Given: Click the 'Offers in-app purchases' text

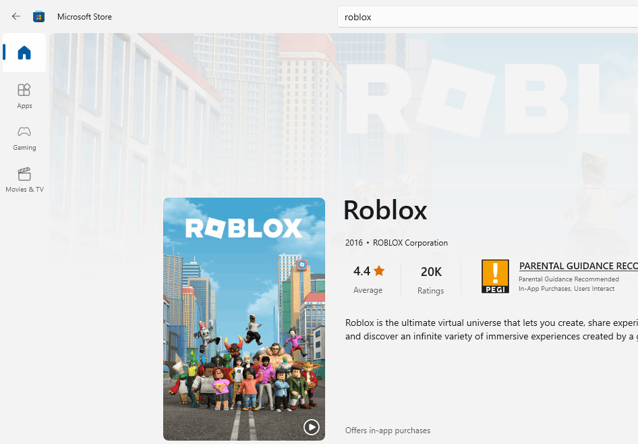Looking at the screenshot, I should (x=388, y=430).
